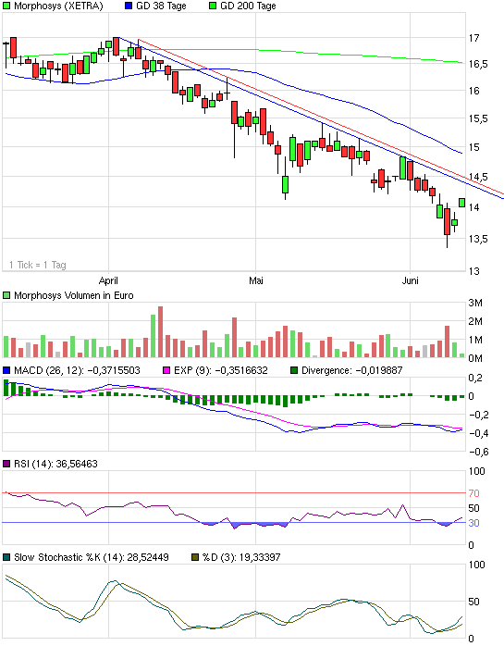Click the Mai axis label
Viewport: 504px width, 646px height.
(x=256, y=280)
